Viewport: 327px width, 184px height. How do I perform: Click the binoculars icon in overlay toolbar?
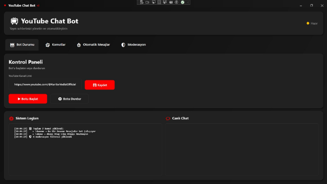(171, 2)
